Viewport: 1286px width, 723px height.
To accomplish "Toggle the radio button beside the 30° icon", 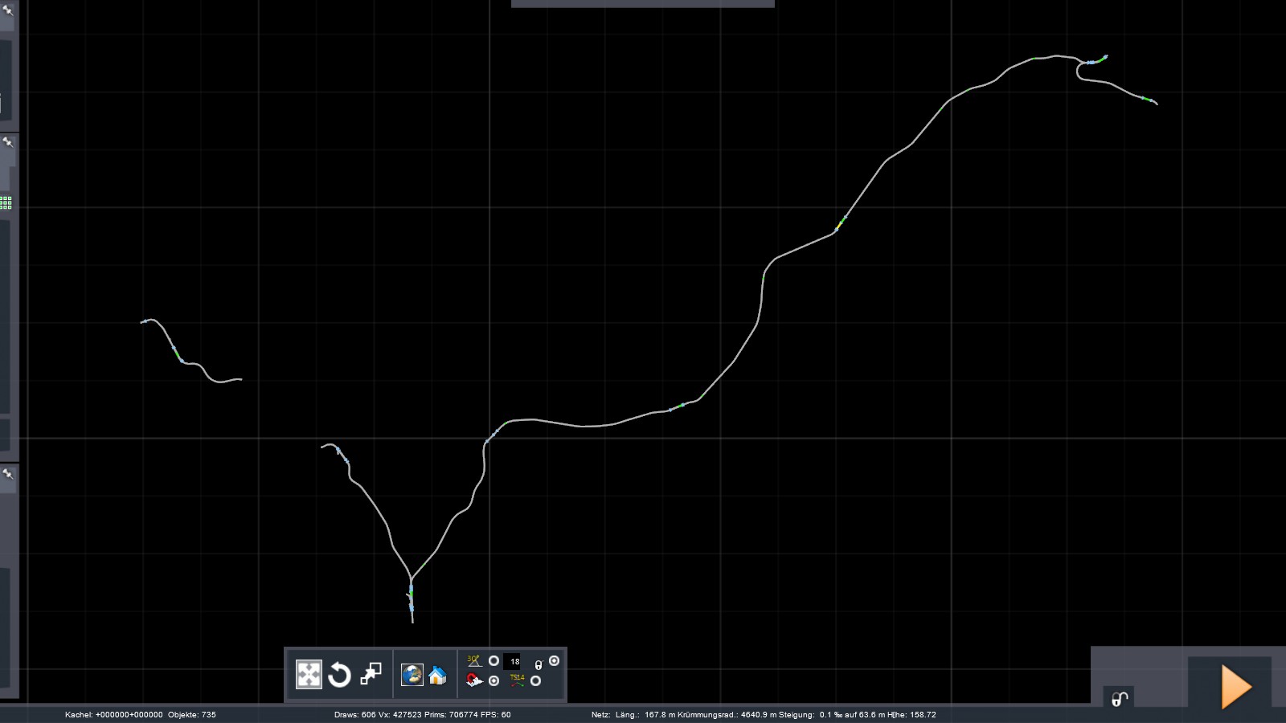I will click(x=494, y=661).
